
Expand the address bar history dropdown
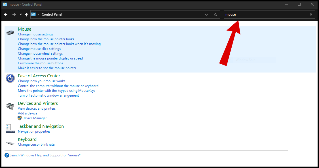coord(206,15)
